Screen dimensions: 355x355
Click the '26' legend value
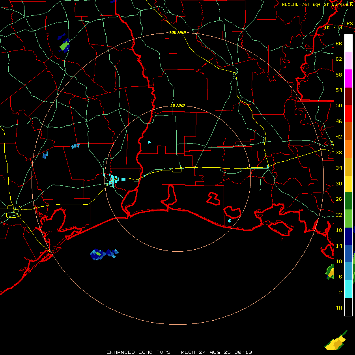339,199
